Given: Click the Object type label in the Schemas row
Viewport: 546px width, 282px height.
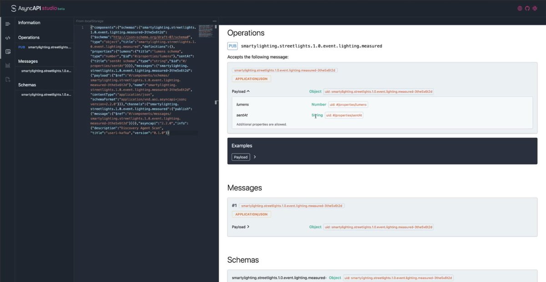Looking at the screenshot, I should 335,277.
